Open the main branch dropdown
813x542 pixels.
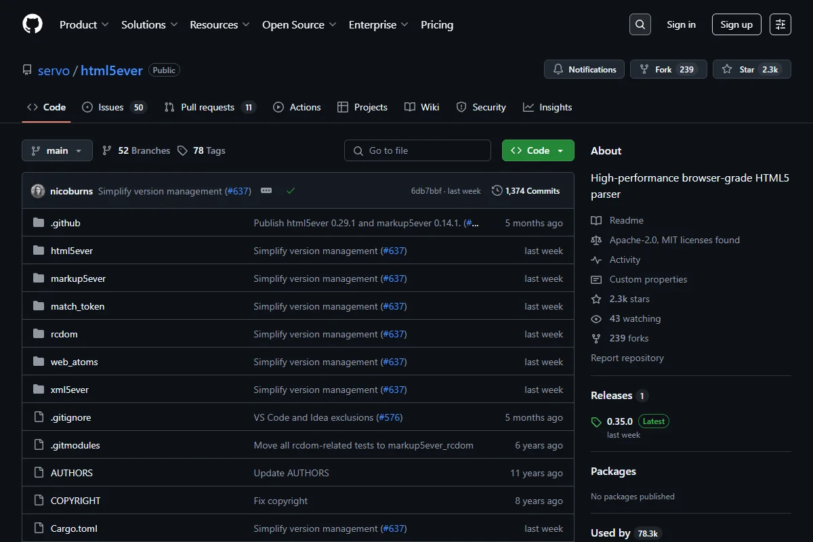[57, 150]
